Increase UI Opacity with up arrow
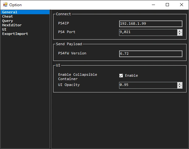This screenshot has height=149, width=189. coord(180,84)
